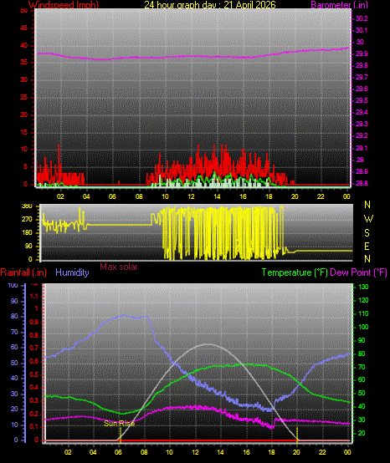Viewport: 390px width, 463px height.
Task: Click the temperature axis value 70
Action: click(x=362, y=367)
